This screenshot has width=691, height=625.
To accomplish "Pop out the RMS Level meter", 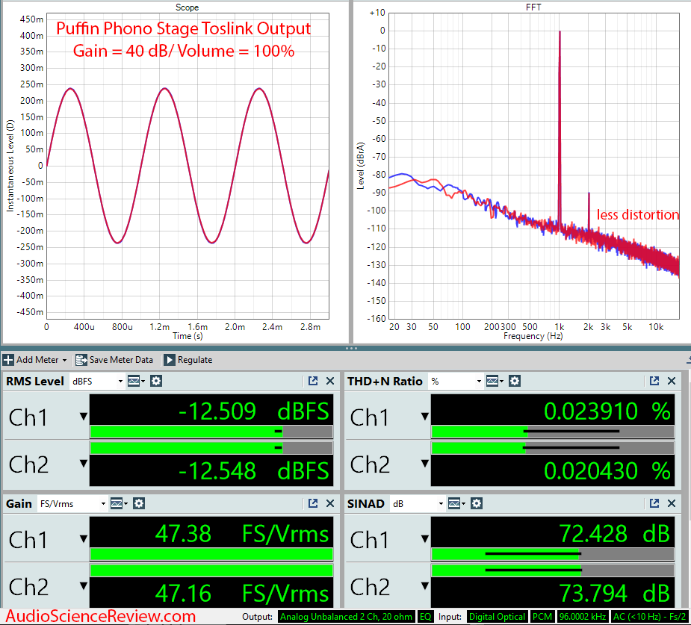I will (313, 381).
